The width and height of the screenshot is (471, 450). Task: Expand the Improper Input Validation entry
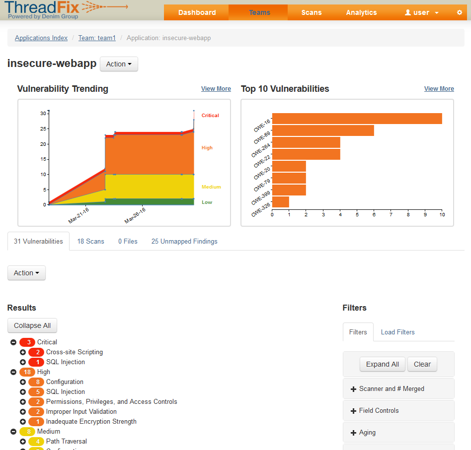(x=23, y=412)
